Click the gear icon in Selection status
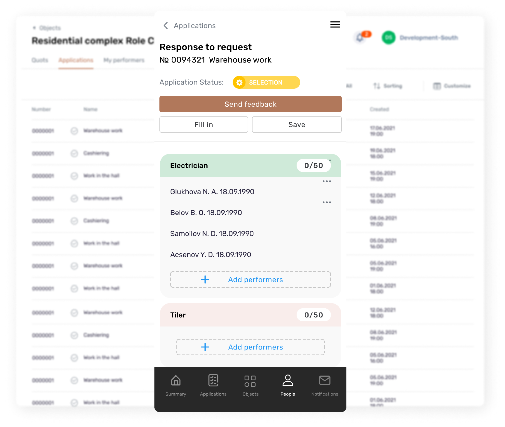The width and height of the screenshot is (505, 427). [239, 83]
